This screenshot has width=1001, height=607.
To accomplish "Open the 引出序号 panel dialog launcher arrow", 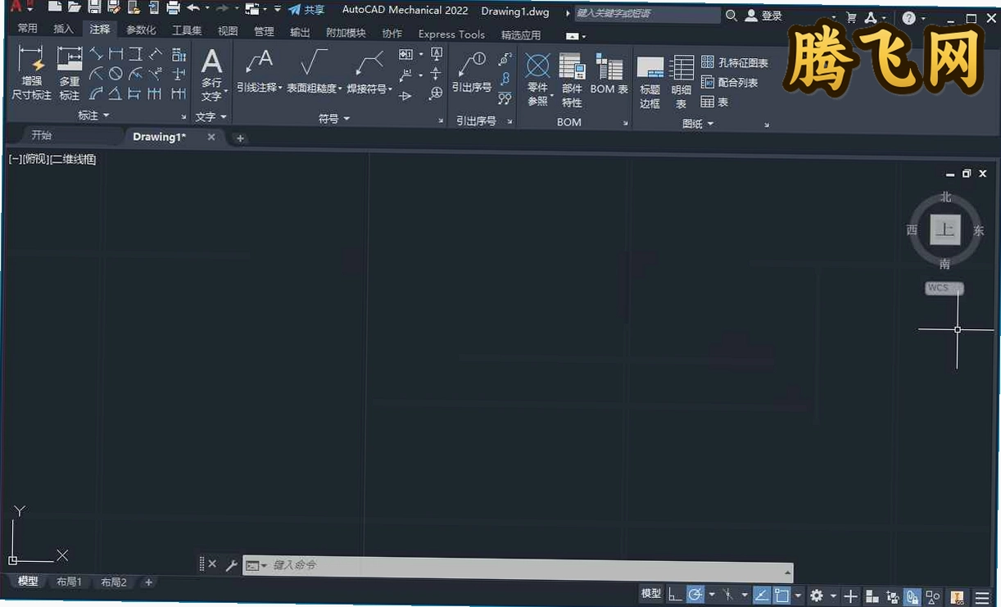I will (x=510, y=121).
